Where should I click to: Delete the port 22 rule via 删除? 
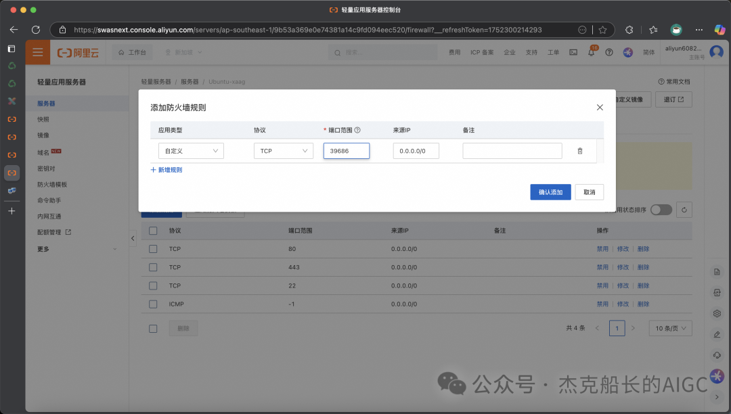[644, 285]
